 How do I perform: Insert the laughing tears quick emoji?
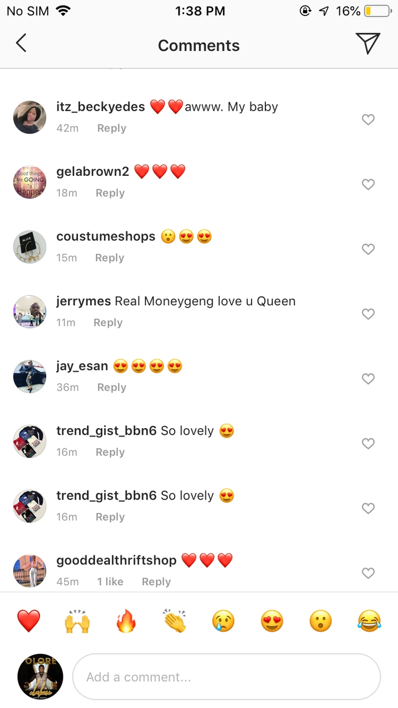(369, 621)
